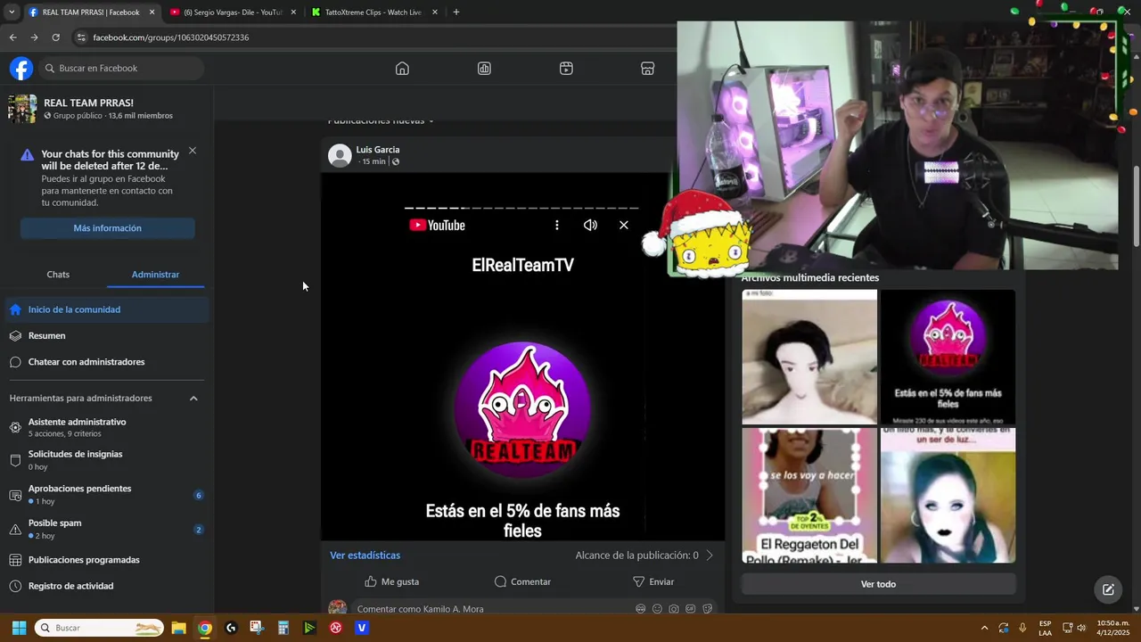Open the RealTeam 5% fans media thumbnail
This screenshot has height=642, width=1141.
click(x=948, y=357)
